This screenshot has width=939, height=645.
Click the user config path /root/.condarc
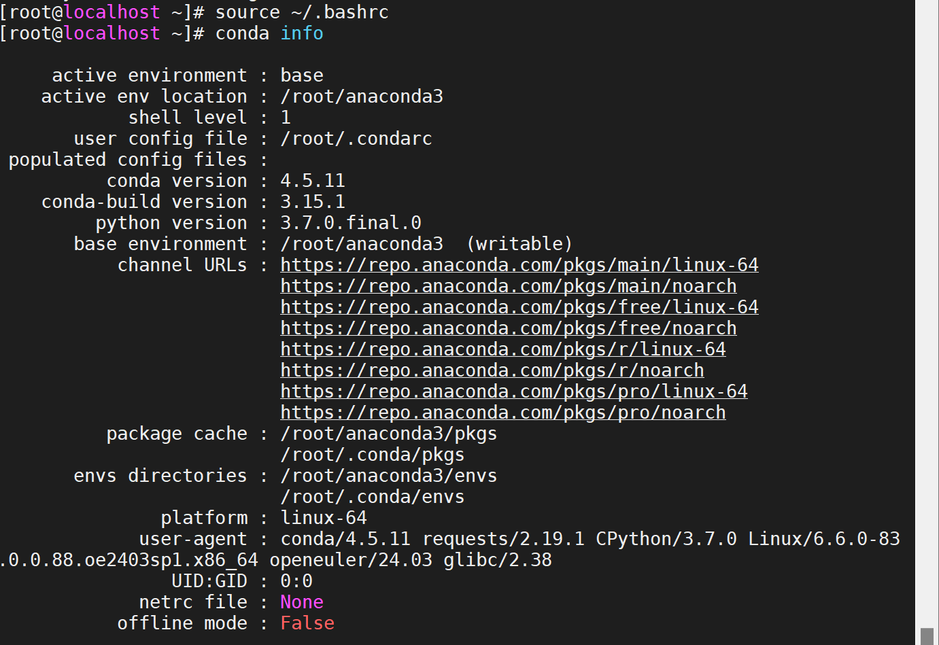click(x=356, y=139)
